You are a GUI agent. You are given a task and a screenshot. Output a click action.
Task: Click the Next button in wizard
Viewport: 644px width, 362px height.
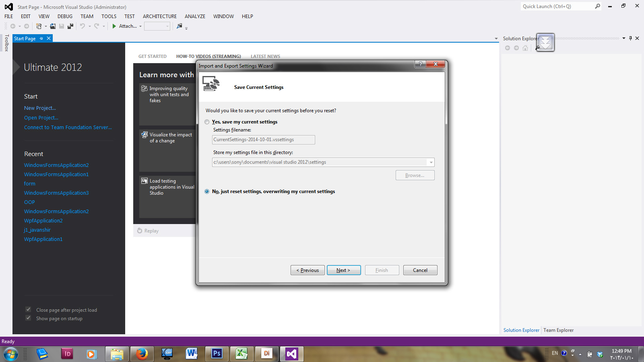pos(343,270)
